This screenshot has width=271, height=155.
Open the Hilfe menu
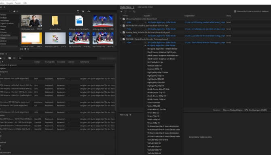click(25, 3)
